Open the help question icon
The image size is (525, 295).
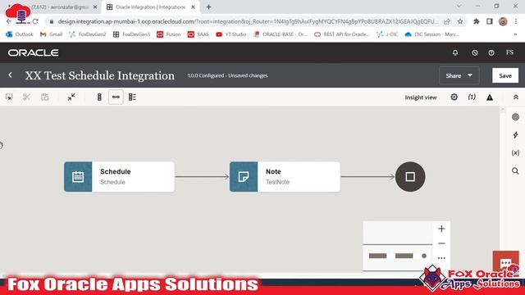(491, 52)
